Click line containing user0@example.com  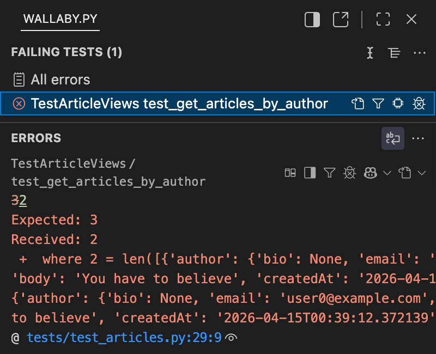coord(223,298)
